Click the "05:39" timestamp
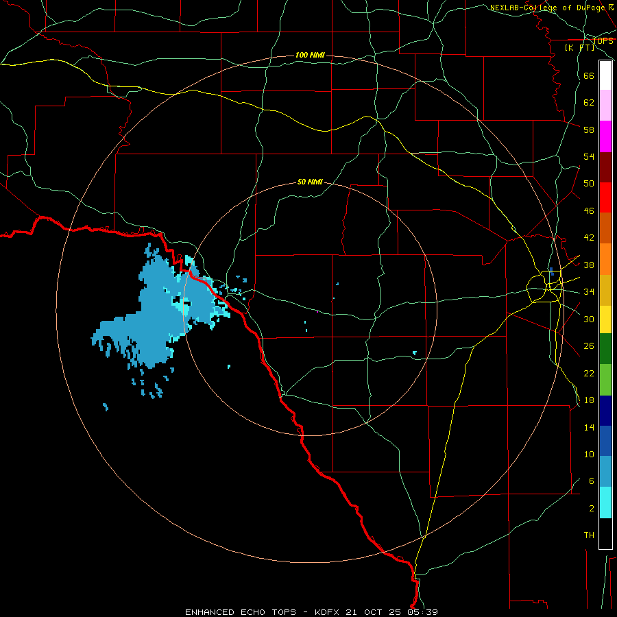Screen dimensions: 617x617 [423, 612]
